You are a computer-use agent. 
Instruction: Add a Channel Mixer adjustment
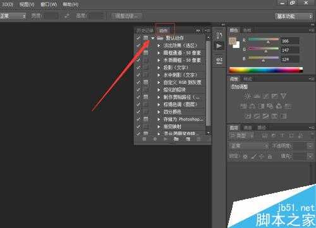click(279, 106)
